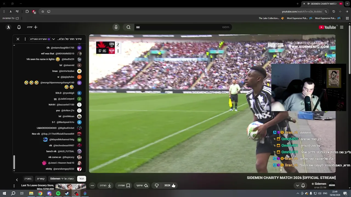Open Steam from taskbar

click(67, 193)
